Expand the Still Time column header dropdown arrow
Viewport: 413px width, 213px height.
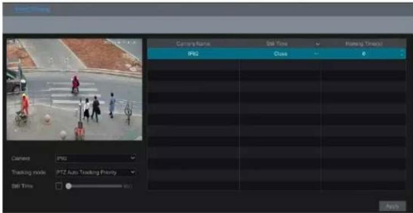(318, 44)
